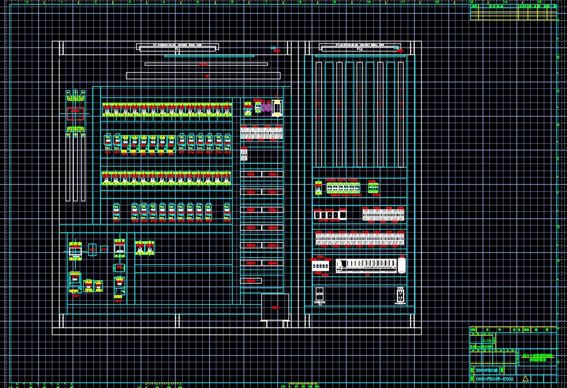Click the yellow triangle symbol in title block

coord(525,378)
